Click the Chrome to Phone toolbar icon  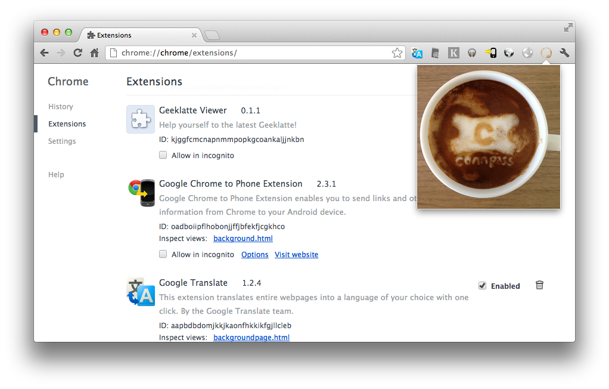coord(490,53)
